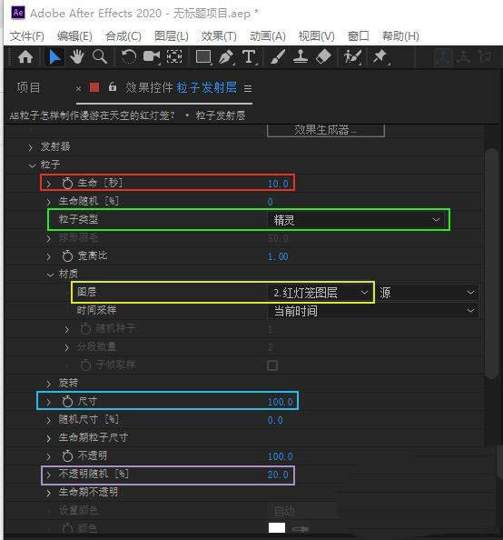Open the 帮助(H) menu

[x=400, y=36]
